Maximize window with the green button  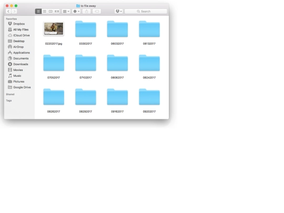[16, 6]
